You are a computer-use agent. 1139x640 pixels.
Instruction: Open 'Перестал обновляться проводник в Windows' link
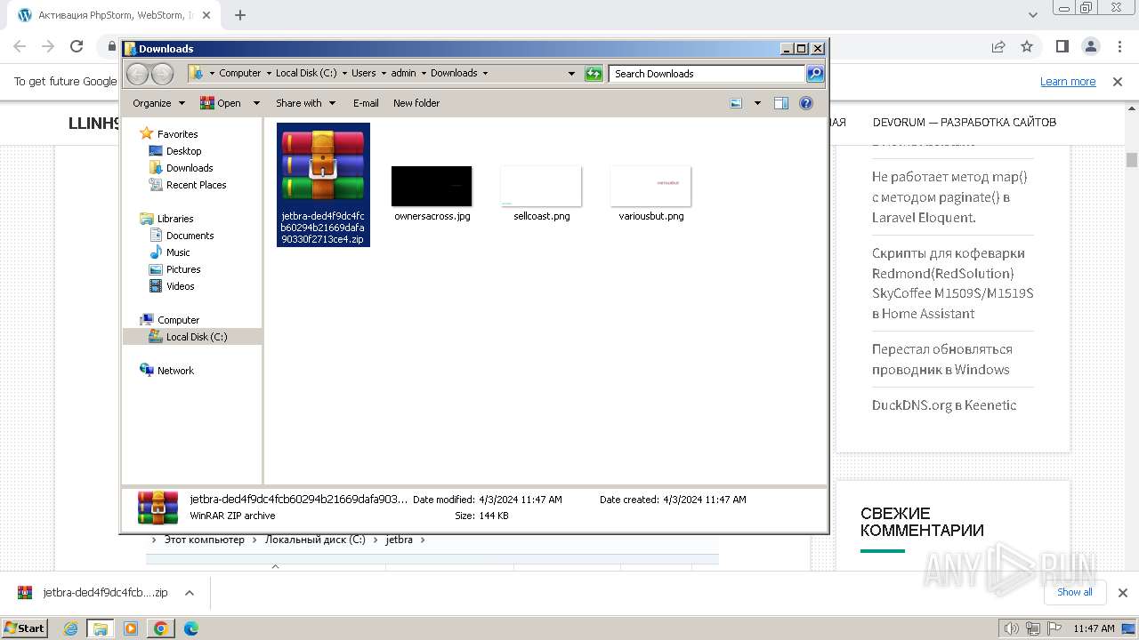(x=941, y=359)
